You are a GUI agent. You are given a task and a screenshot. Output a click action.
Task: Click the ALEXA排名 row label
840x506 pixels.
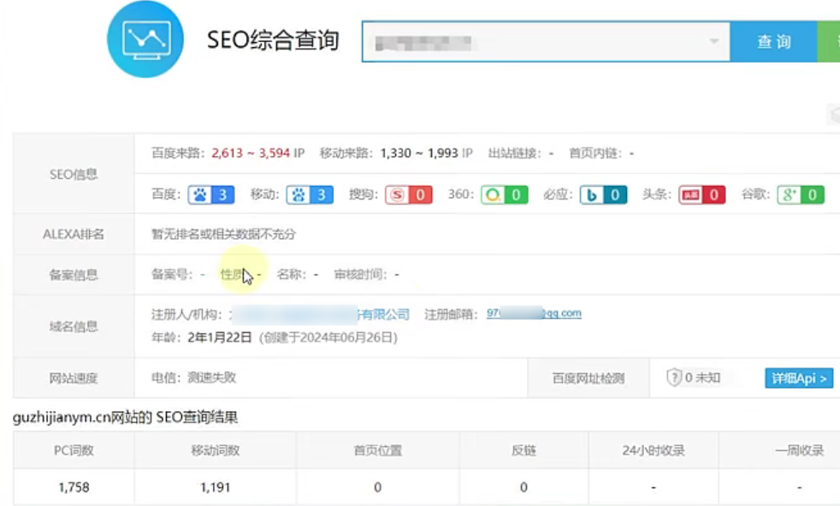click(74, 235)
